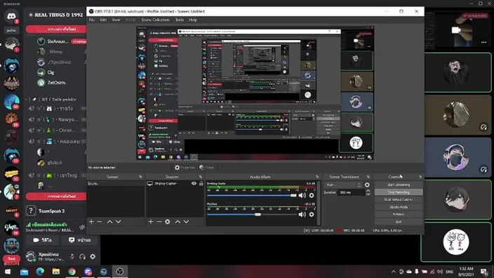Remove source with the Sources minus icon
The height and width of the screenshot is (278, 494).
pyautogui.click(x=159, y=222)
